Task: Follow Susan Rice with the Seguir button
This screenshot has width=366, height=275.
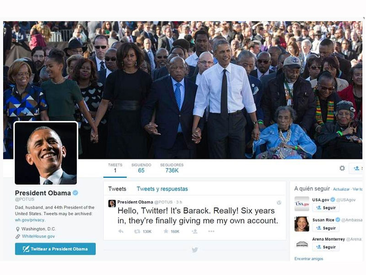Action: (326, 228)
